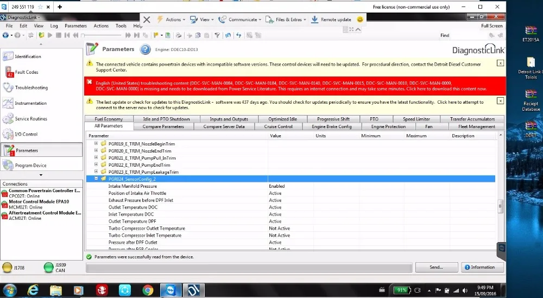Viewport: 543px width, 298px height.
Task: Switch to the Engine Brake Config tab
Action: point(331,126)
